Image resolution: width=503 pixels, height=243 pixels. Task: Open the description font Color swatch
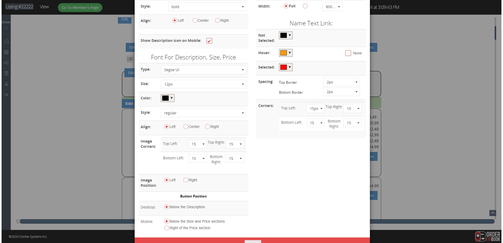click(x=167, y=98)
